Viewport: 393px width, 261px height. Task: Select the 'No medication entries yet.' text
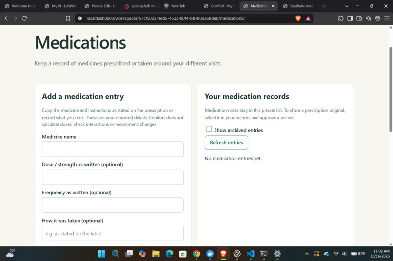pos(233,158)
